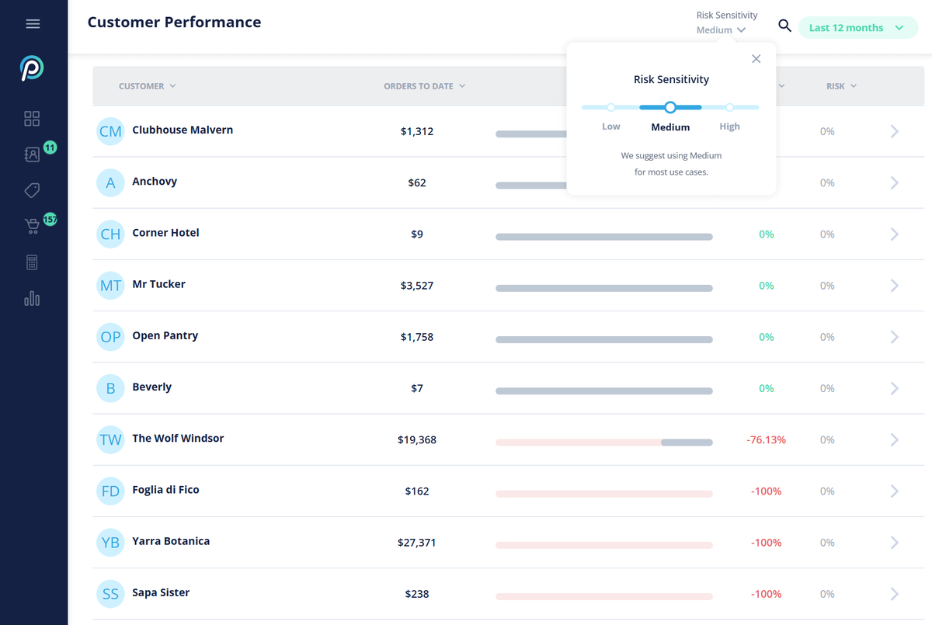932x625 pixels.
Task: Click the $27,371 orders value
Action: coord(417,543)
